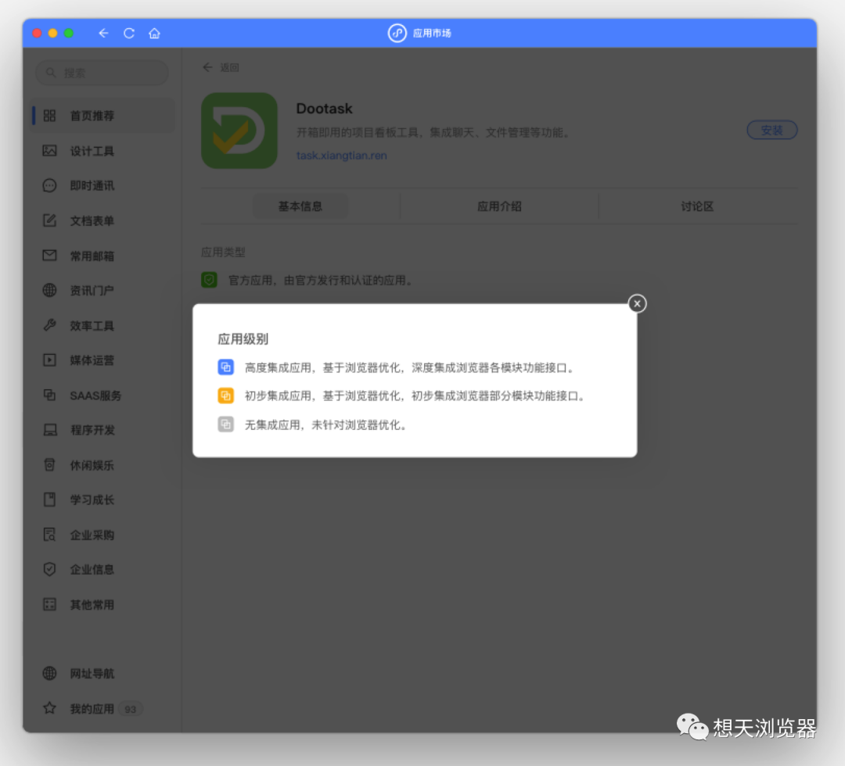The width and height of the screenshot is (845, 766).
Task: Click the 我的应用 star icon
Action: [x=49, y=708]
